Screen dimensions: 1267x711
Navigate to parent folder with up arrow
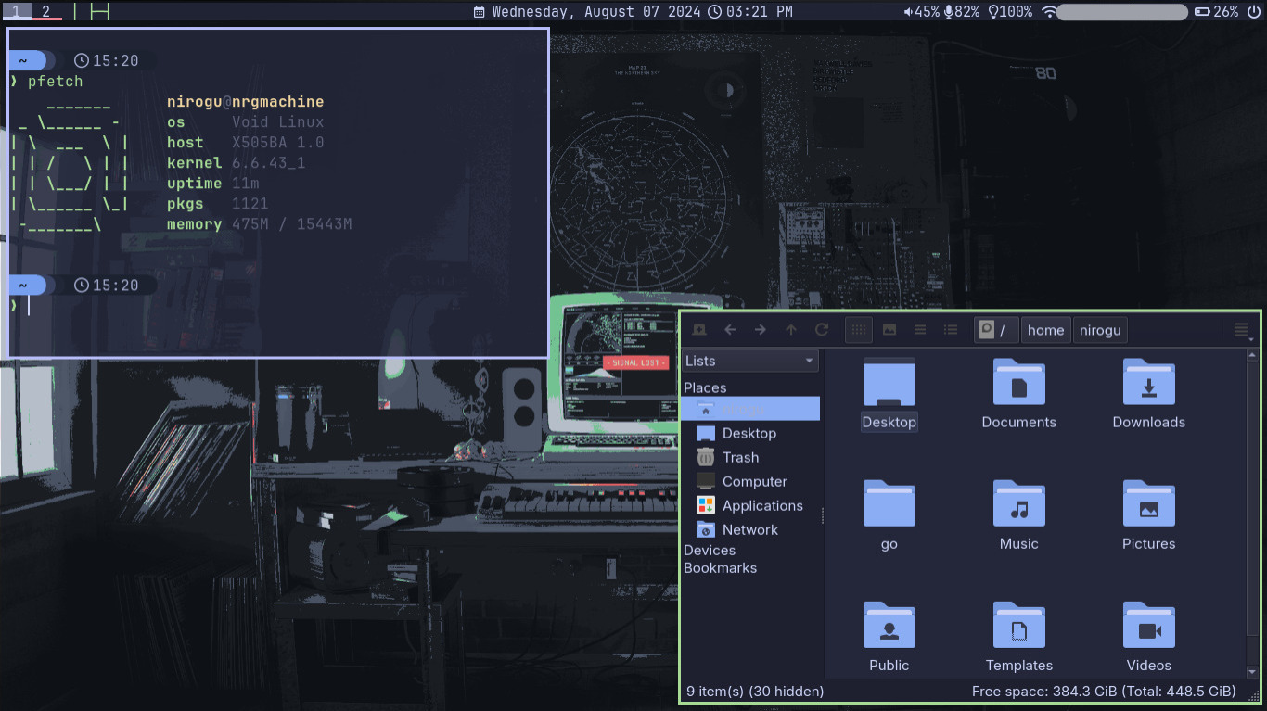[791, 330]
